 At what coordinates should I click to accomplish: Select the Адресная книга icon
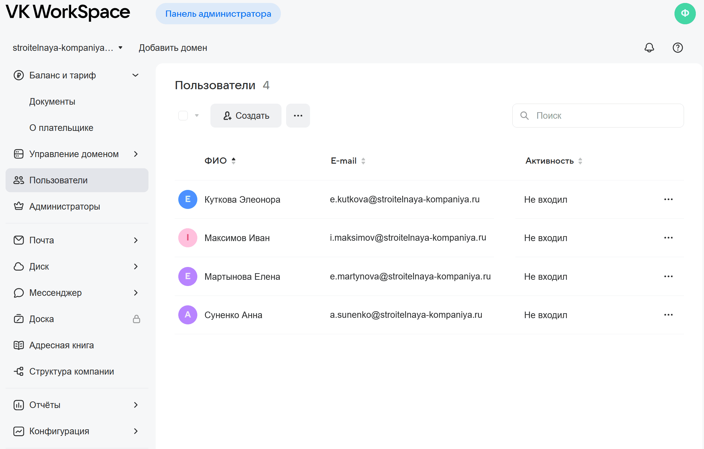point(19,345)
